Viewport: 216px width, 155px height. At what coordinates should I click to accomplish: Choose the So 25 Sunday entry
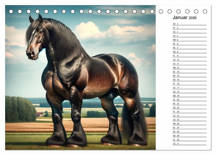coord(189,119)
